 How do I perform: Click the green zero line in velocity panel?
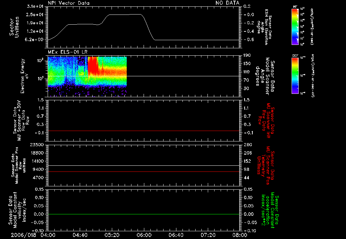tap(143, 214)
